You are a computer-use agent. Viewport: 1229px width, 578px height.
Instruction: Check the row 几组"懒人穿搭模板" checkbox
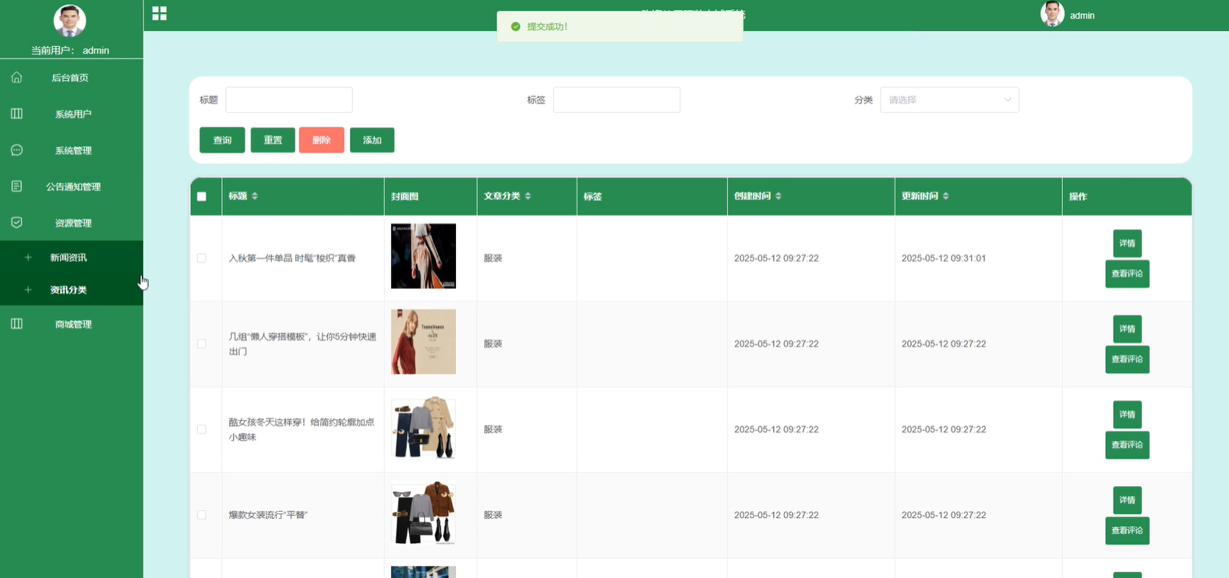[202, 344]
